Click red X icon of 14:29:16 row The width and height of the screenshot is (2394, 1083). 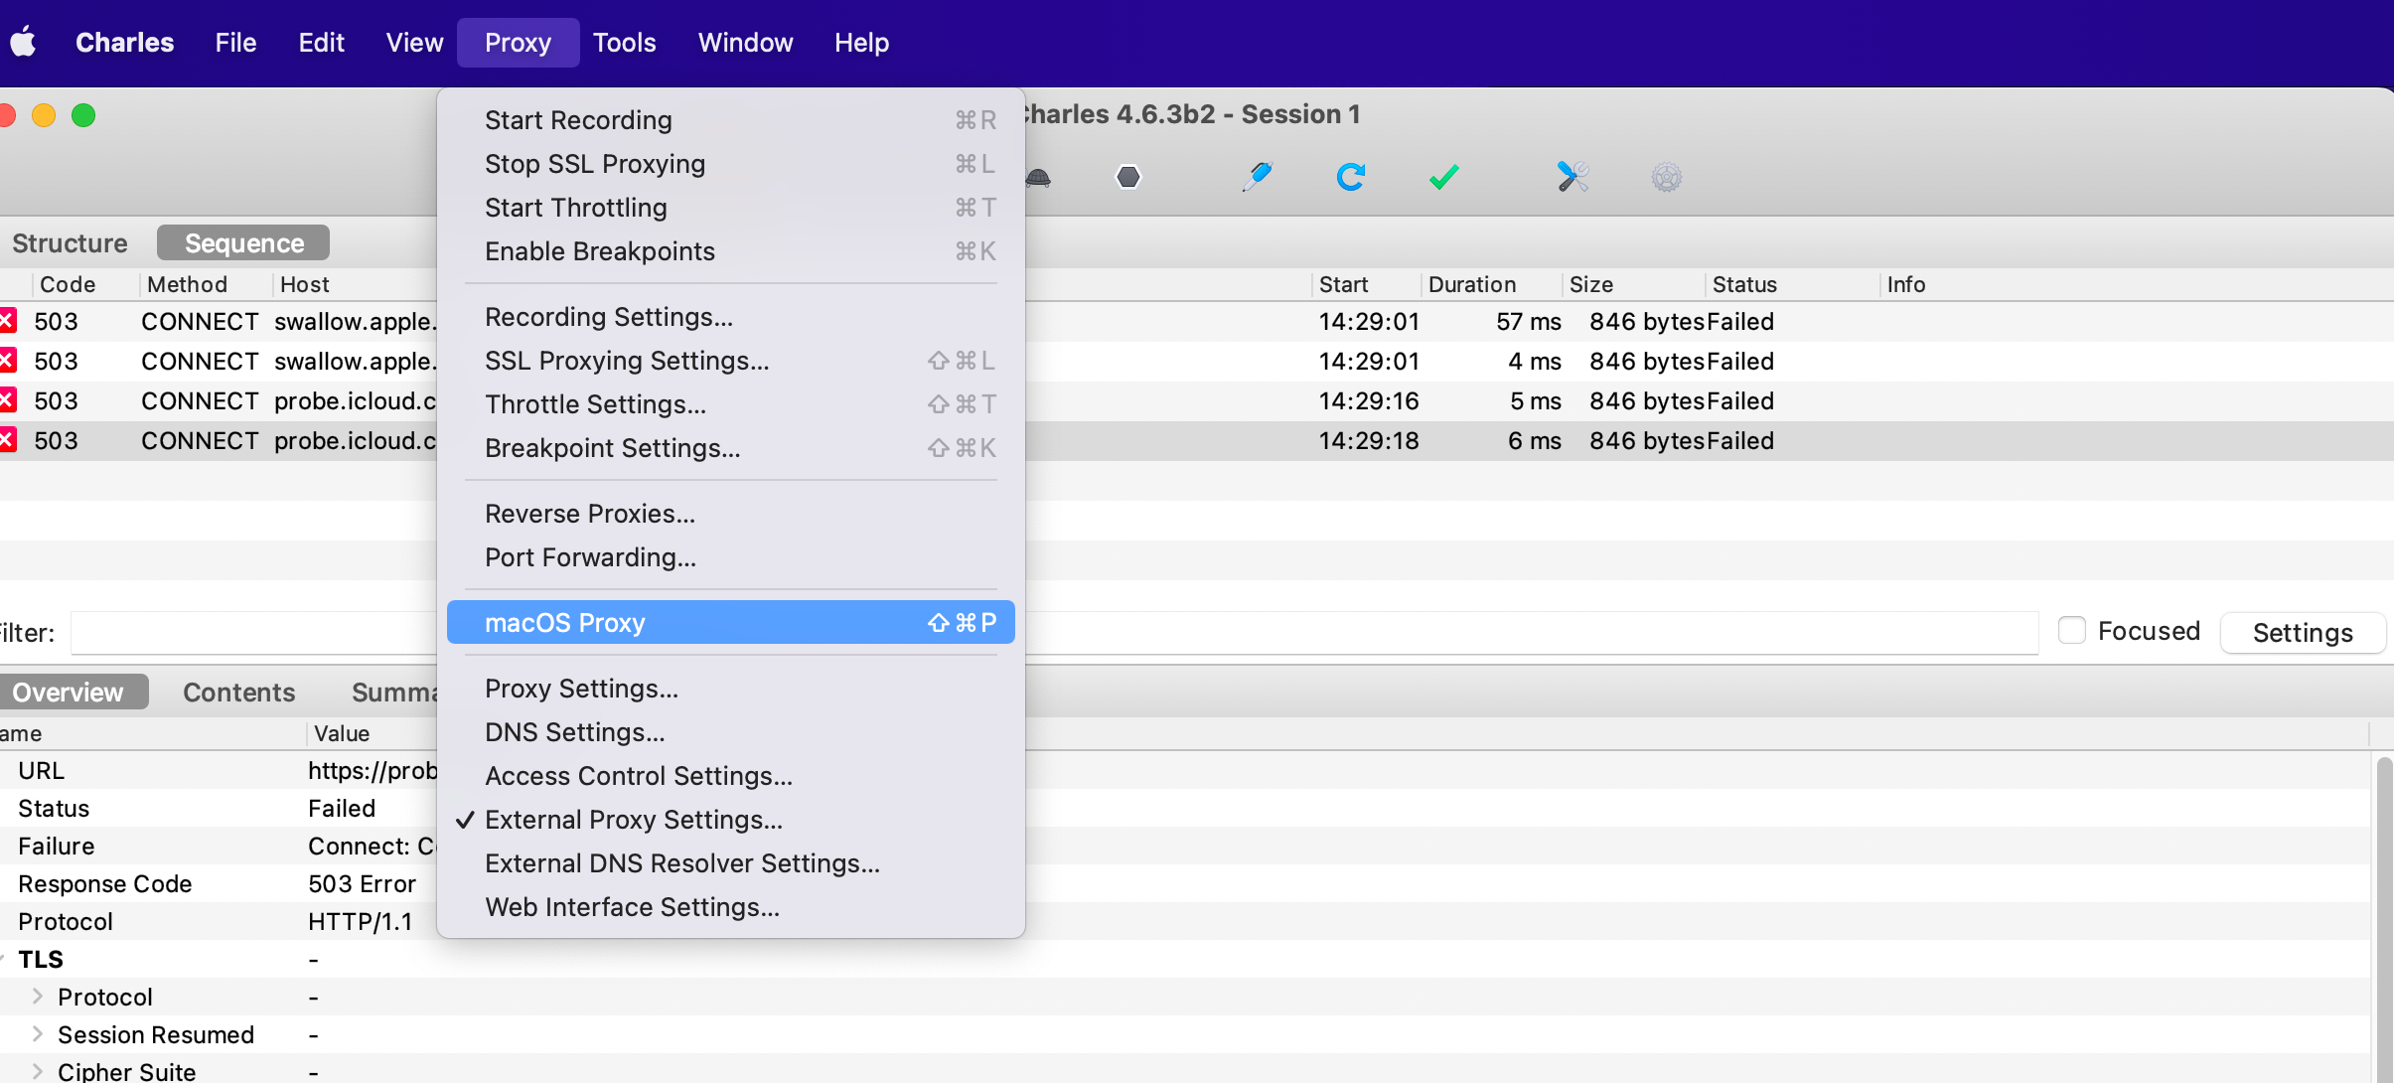point(8,400)
